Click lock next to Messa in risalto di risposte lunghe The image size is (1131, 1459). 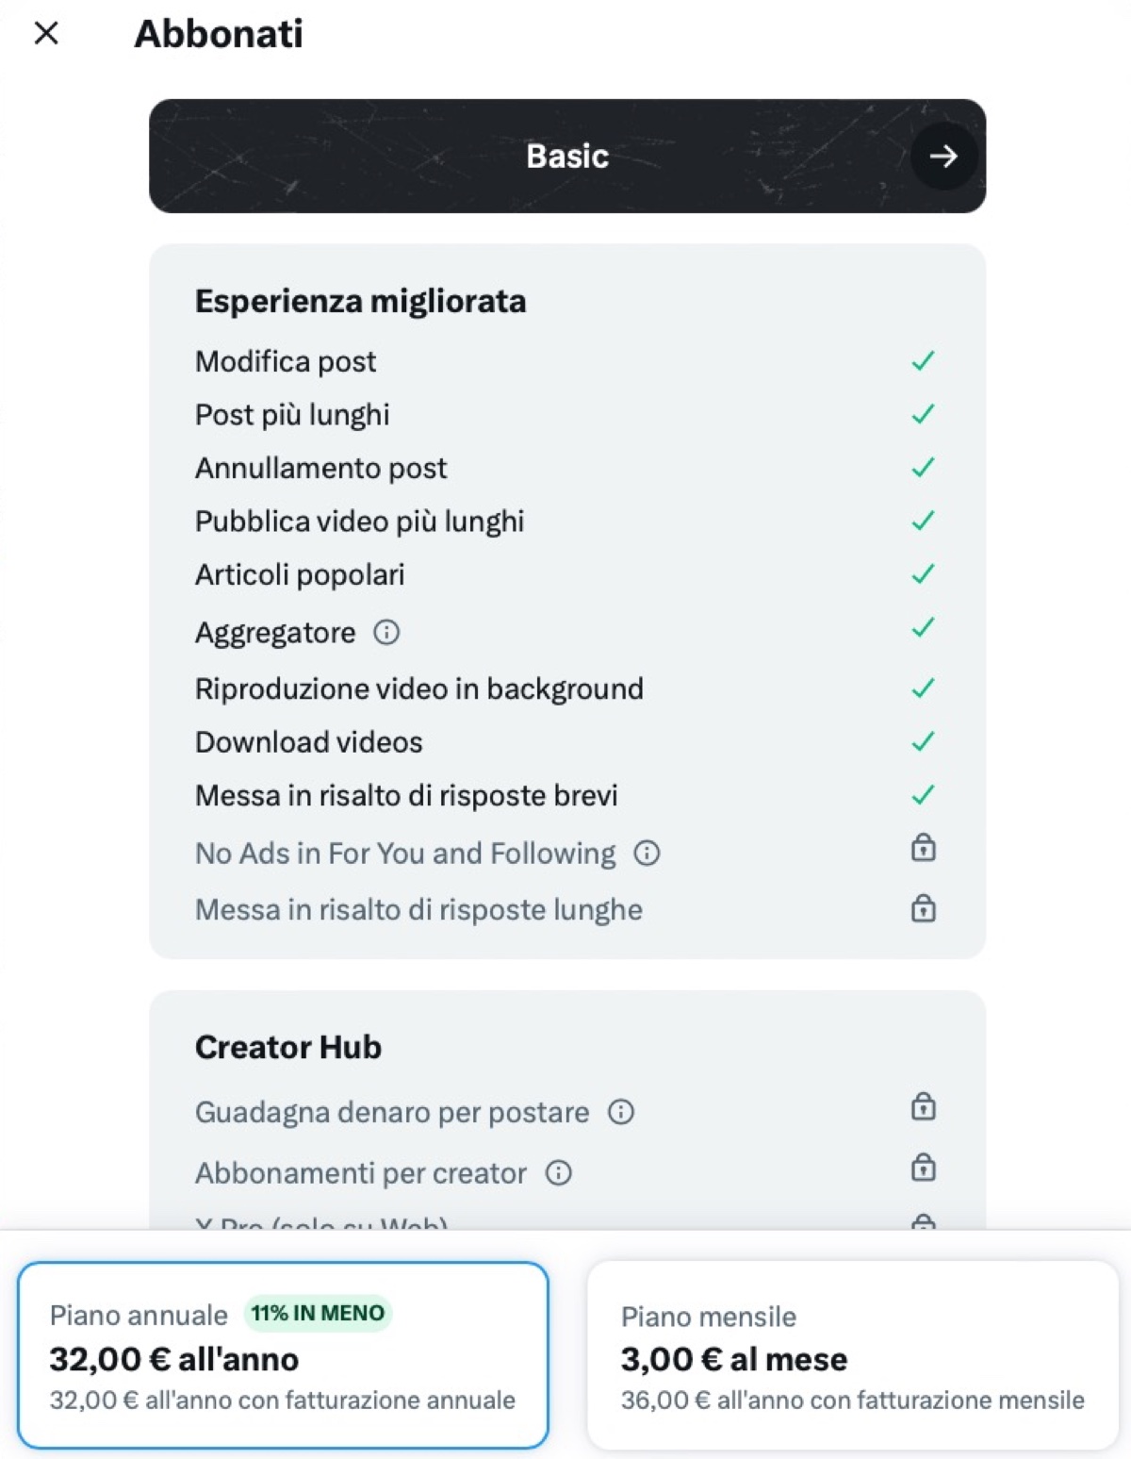(x=924, y=909)
